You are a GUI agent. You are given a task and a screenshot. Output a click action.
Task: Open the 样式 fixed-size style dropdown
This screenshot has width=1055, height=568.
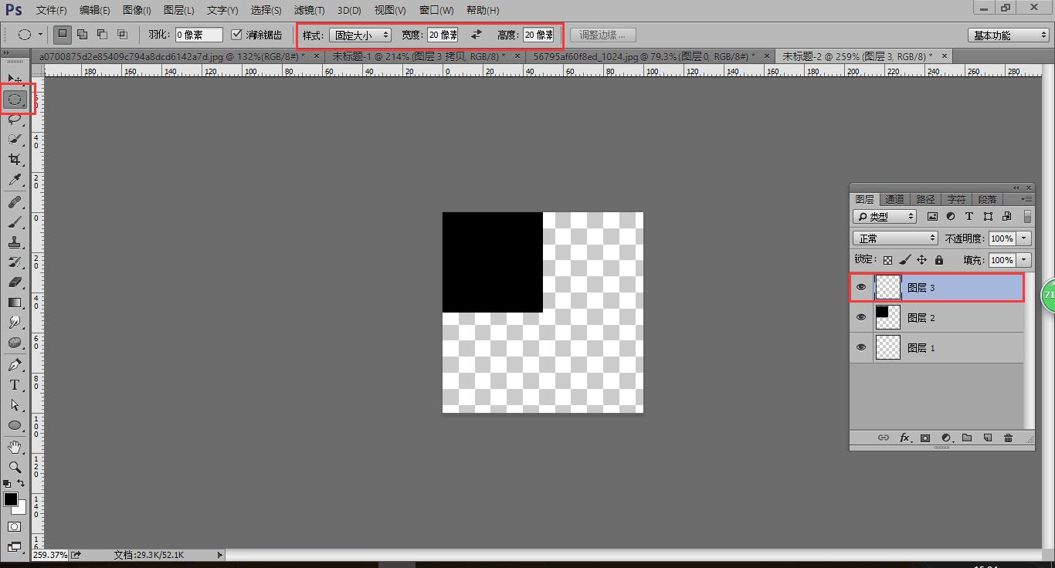[361, 35]
